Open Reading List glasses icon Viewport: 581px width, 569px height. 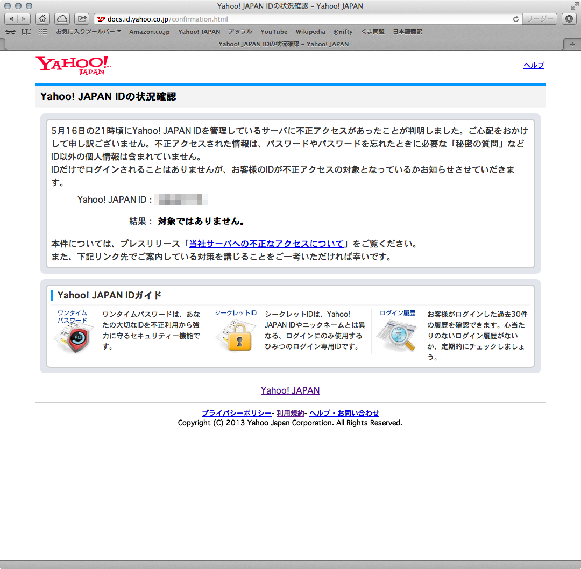pos(10,32)
